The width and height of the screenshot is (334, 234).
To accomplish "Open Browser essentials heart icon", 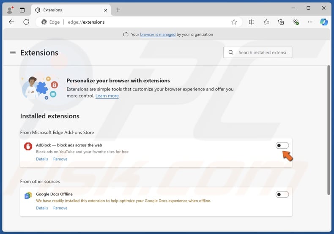I will 296,22.
